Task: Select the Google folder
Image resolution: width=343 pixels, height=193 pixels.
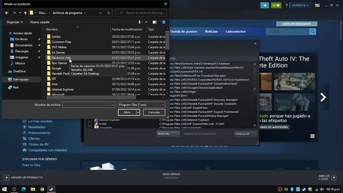Action: point(56,68)
